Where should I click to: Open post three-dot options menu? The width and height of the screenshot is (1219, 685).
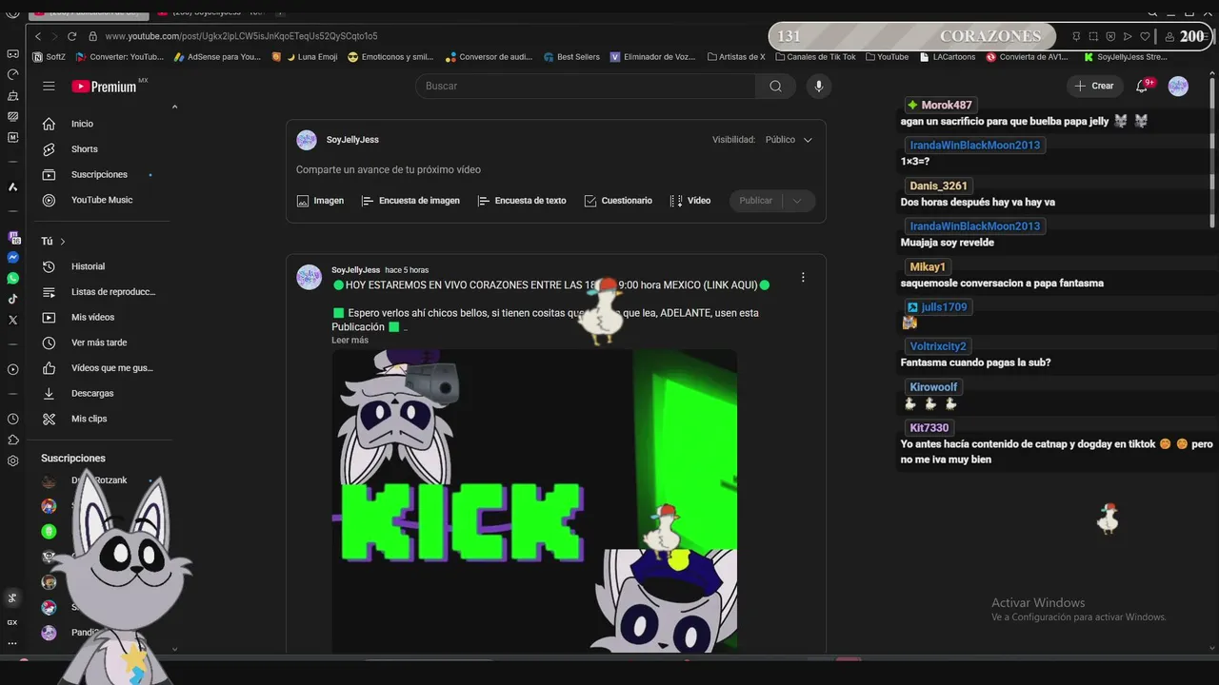point(803,278)
